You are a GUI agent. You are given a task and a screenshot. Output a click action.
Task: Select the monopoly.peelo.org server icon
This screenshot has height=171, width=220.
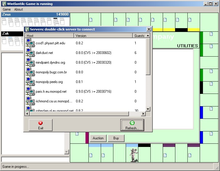coord(30,82)
